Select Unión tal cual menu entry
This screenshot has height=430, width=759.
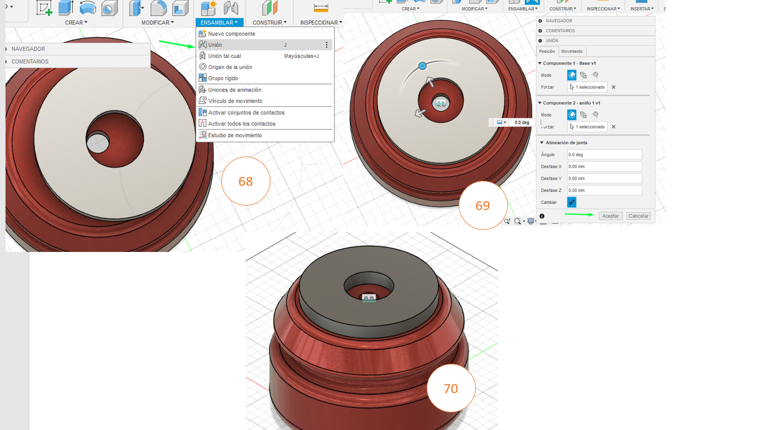pos(265,56)
